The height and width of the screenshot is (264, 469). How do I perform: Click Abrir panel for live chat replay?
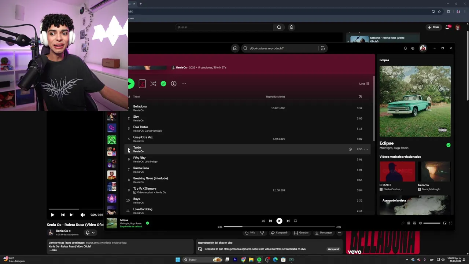333,249
